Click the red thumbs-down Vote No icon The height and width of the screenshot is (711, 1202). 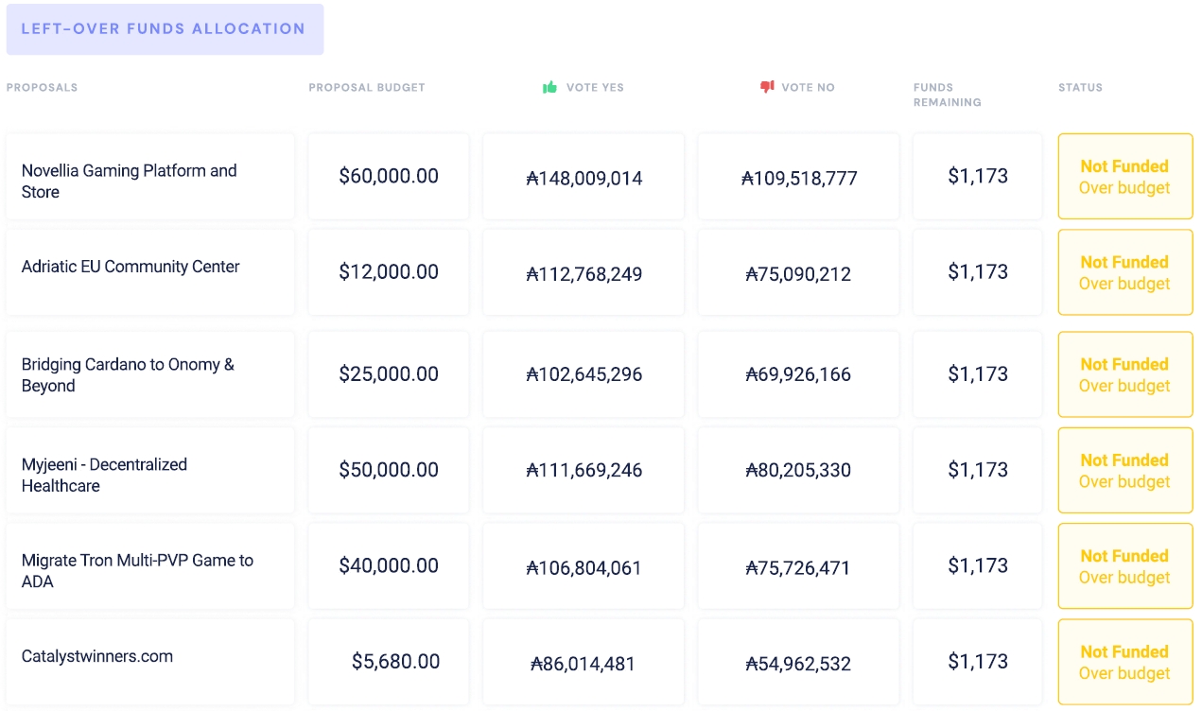click(x=767, y=87)
